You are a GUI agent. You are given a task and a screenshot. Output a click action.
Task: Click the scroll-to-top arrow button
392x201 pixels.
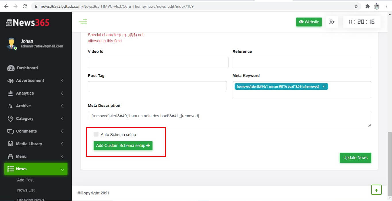376,190
